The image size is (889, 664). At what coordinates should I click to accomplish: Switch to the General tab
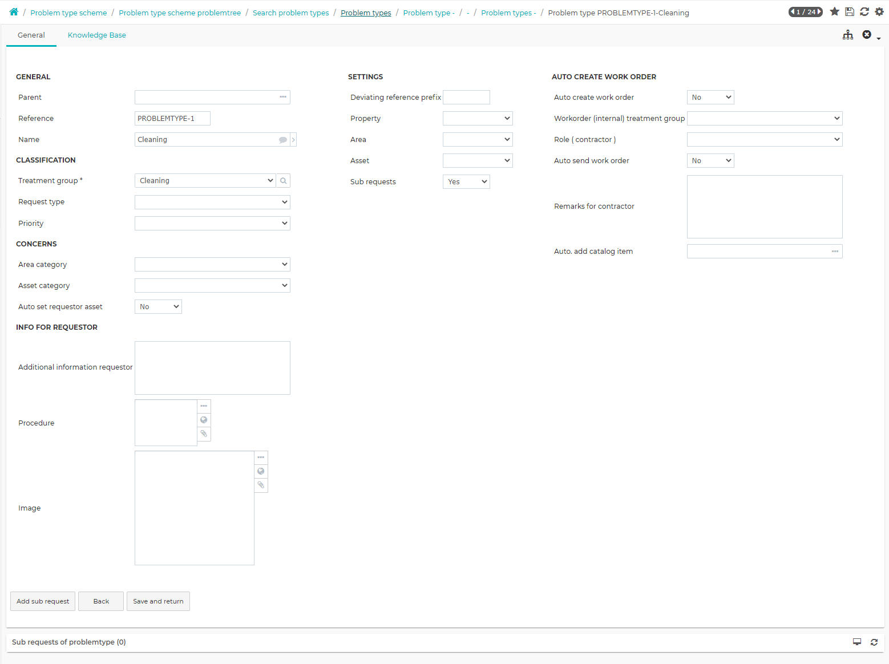(x=31, y=35)
